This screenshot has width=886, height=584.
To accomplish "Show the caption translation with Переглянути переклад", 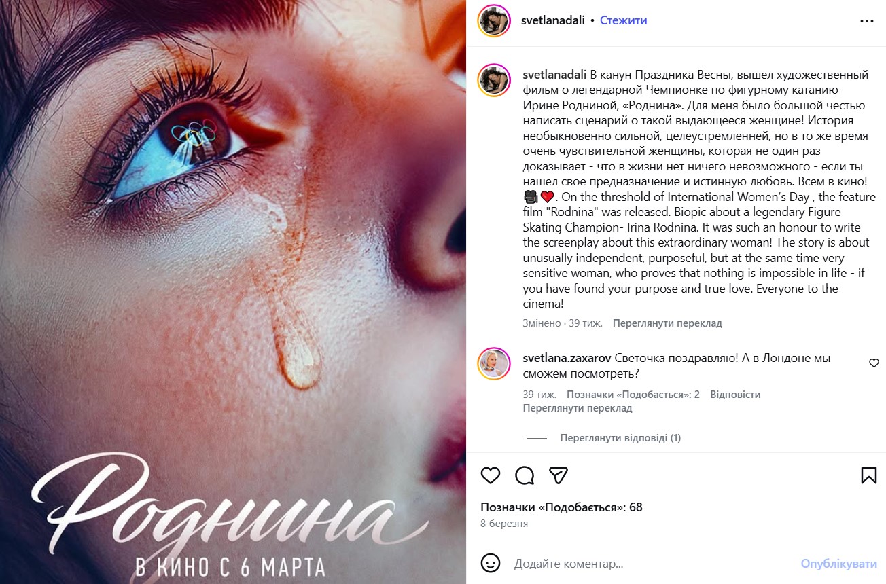I will tap(667, 323).
